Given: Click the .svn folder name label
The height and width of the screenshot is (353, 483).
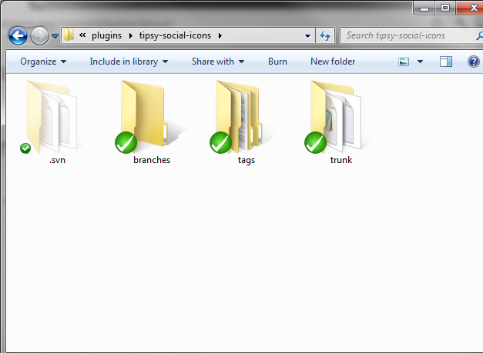Looking at the screenshot, I should point(57,160).
